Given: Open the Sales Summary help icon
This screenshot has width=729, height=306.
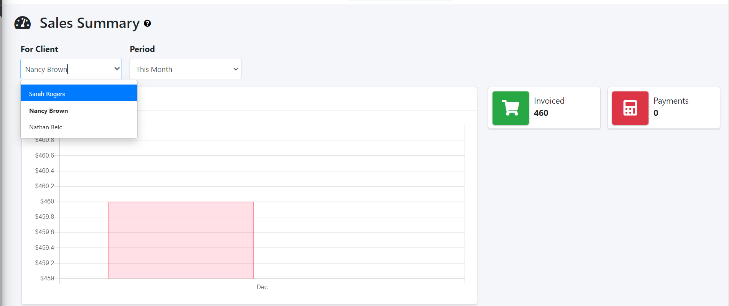Looking at the screenshot, I should 148,24.
